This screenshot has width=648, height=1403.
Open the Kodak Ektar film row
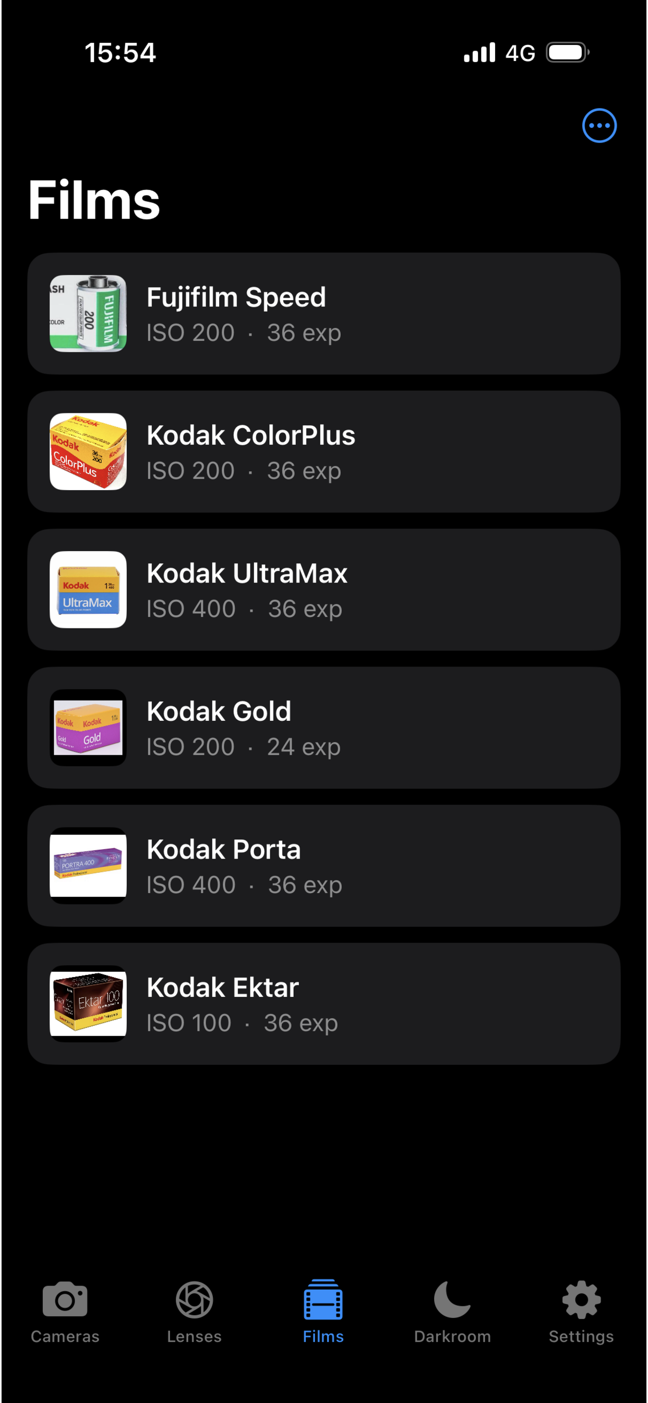(324, 1004)
